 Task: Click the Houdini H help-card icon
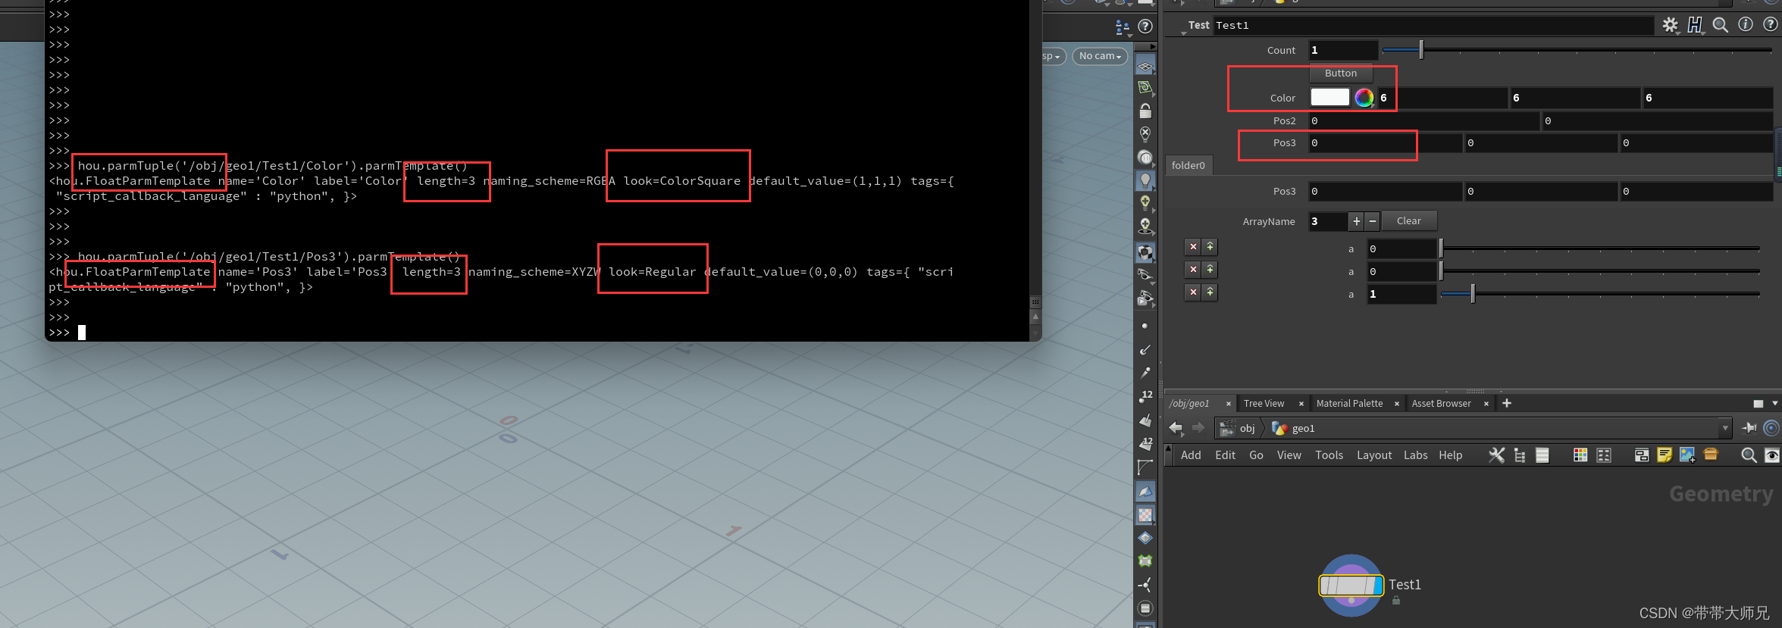coord(1695,25)
